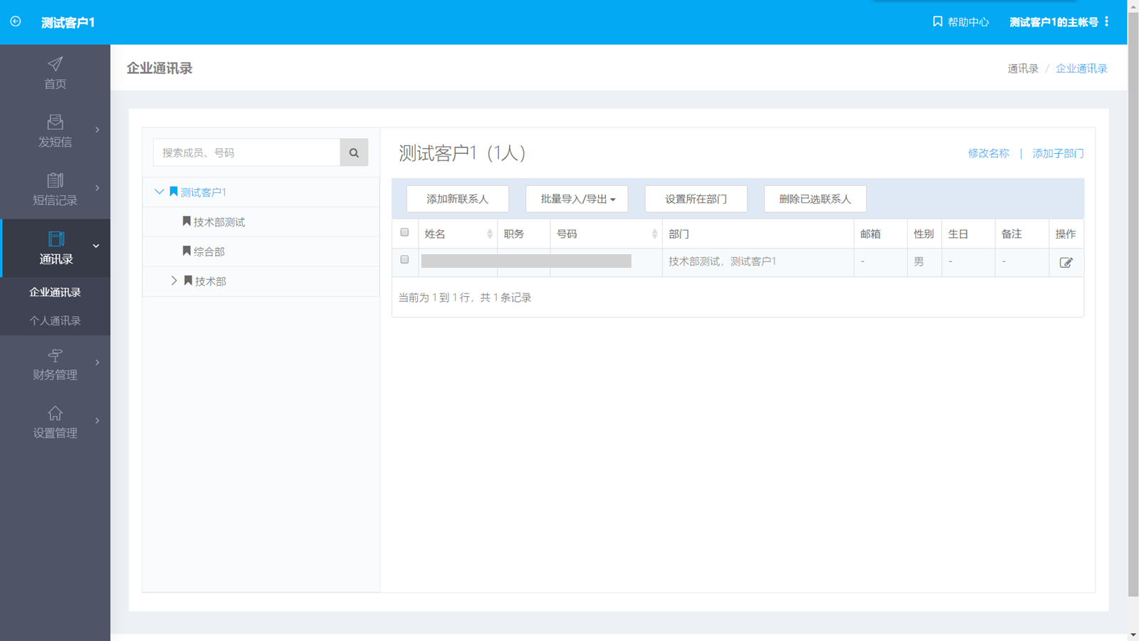The width and height of the screenshot is (1139, 641).
Task: Select 个人通讯录 in the sidebar submenu
Action: click(x=55, y=320)
